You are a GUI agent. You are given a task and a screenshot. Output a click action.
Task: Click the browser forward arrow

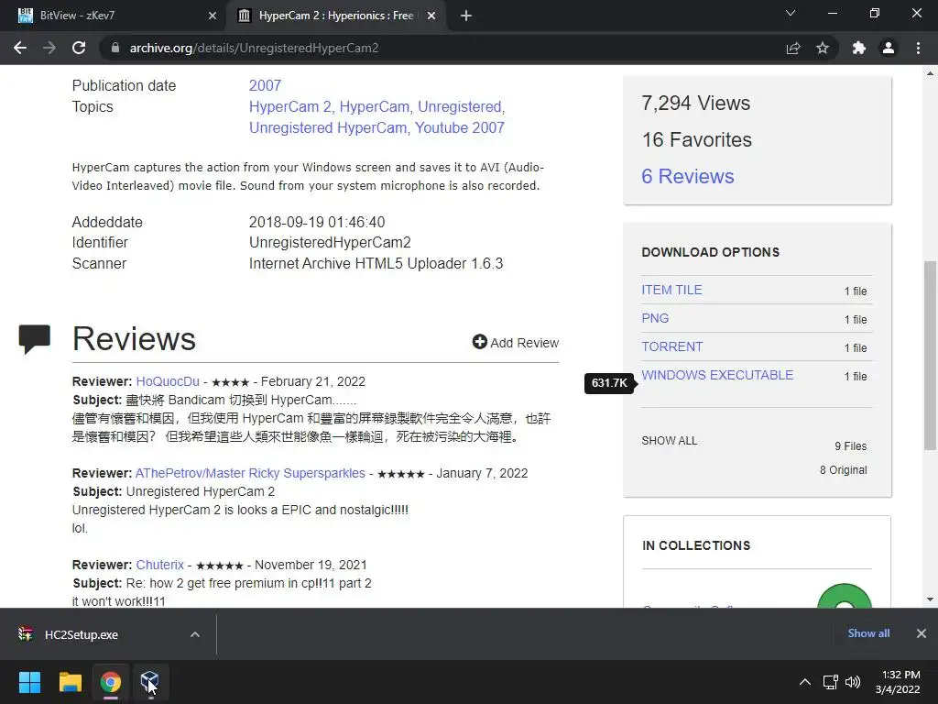(49, 48)
